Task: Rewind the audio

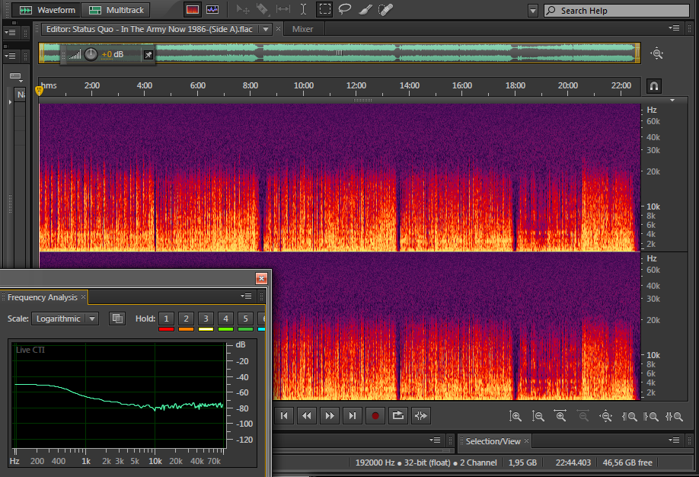Action: click(307, 416)
